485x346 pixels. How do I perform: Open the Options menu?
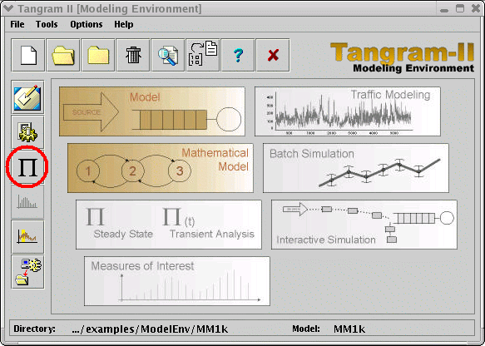(87, 24)
